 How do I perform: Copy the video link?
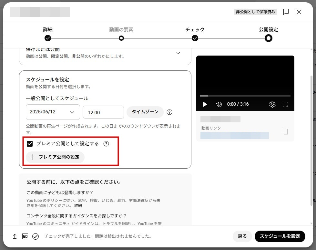tap(285, 131)
